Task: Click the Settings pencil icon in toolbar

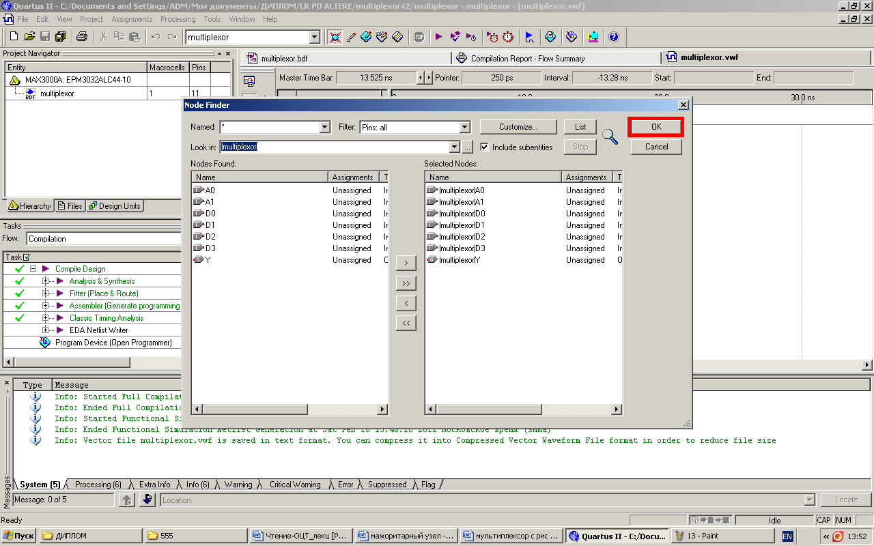Action: pos(351,37)
